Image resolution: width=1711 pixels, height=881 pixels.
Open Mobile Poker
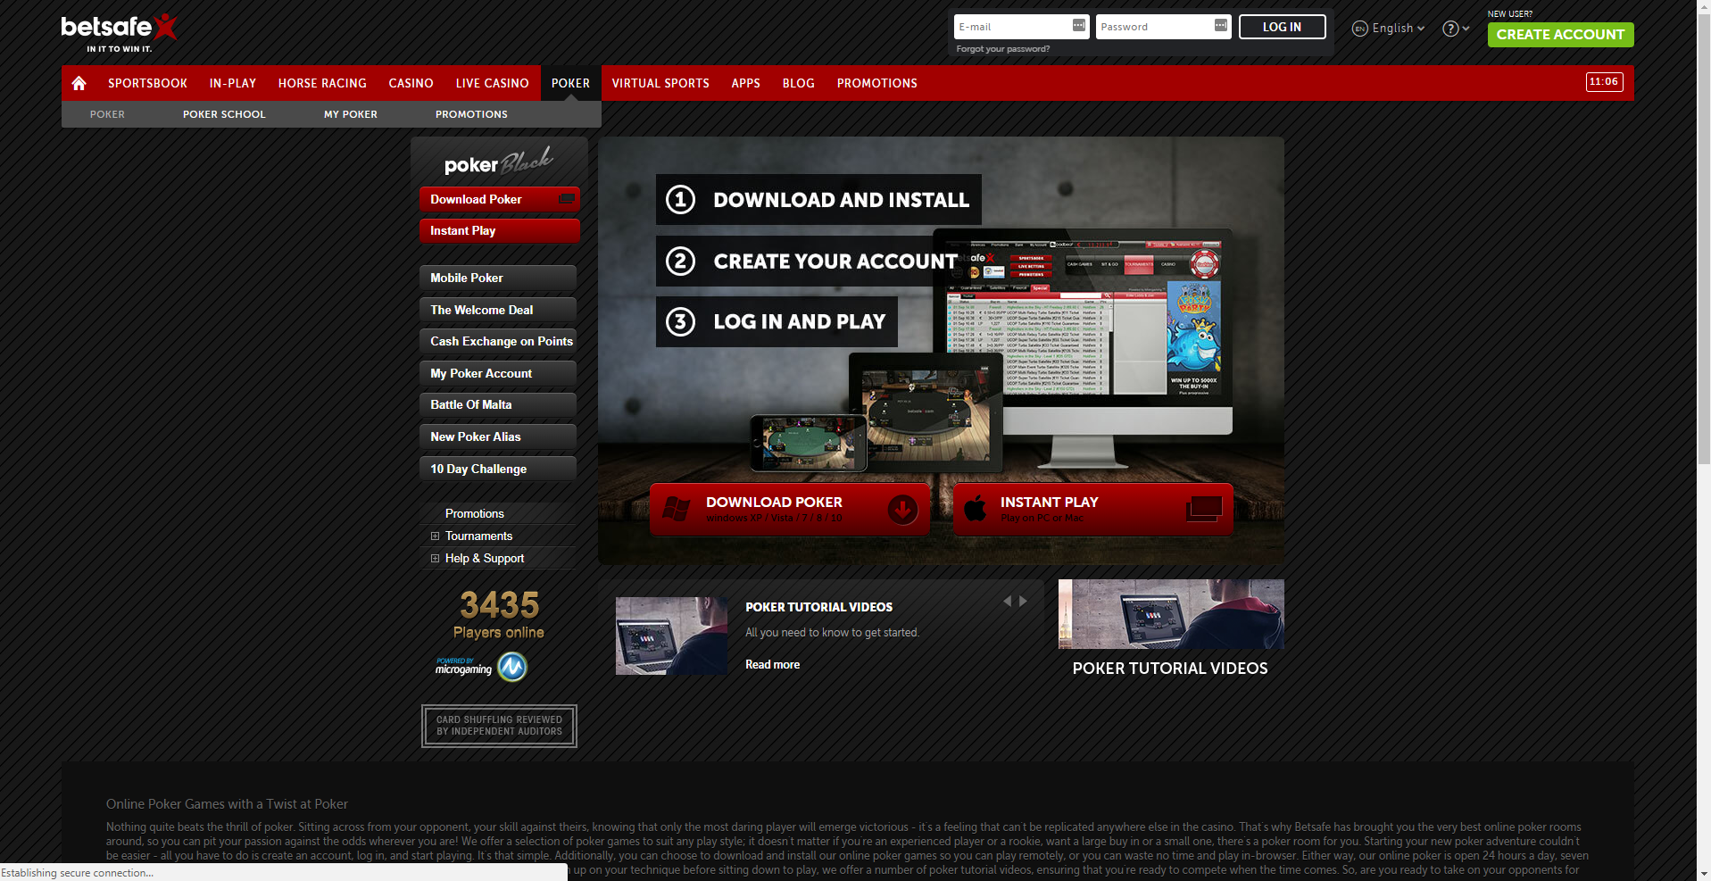pyautogui.click(x=498, y=278)
